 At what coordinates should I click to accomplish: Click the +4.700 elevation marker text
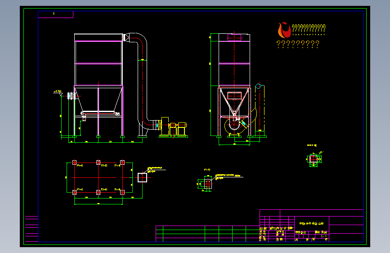58,91
